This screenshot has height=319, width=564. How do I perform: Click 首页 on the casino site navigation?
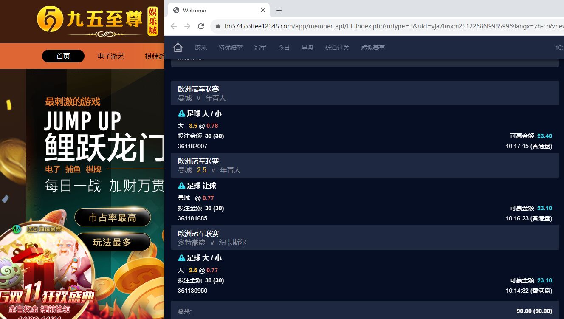(63, 56)
